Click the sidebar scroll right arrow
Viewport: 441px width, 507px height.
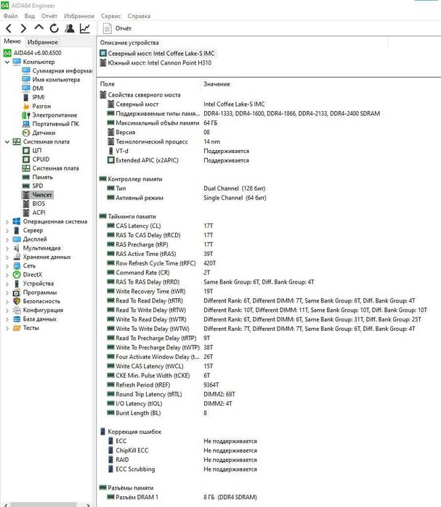tap(89, 504)
